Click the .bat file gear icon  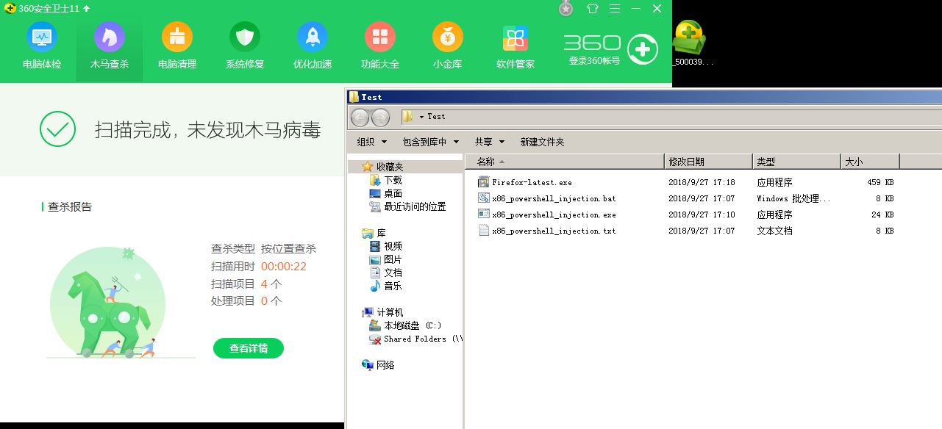(x=483, y=198)
